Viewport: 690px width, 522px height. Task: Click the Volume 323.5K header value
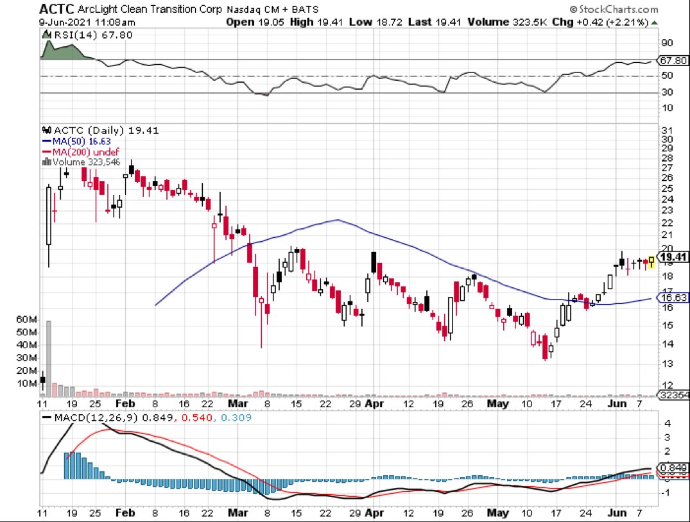tap(507, 22)
